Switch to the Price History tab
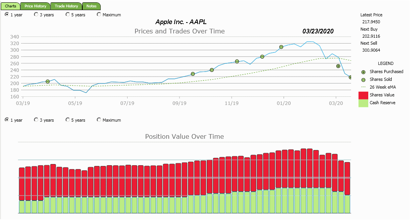410x220 pixels. click(35, 6)
